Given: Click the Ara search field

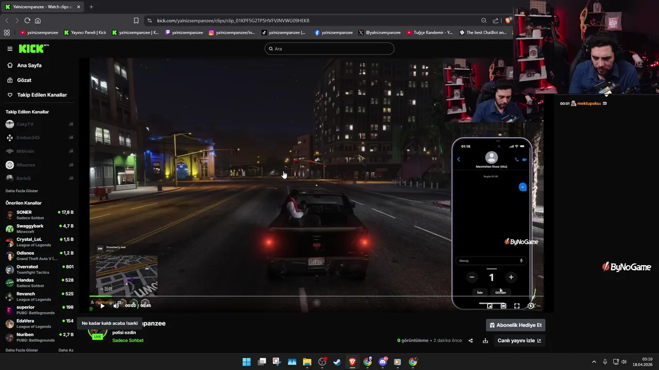Looking at the screenshot, I should point(329,49).
